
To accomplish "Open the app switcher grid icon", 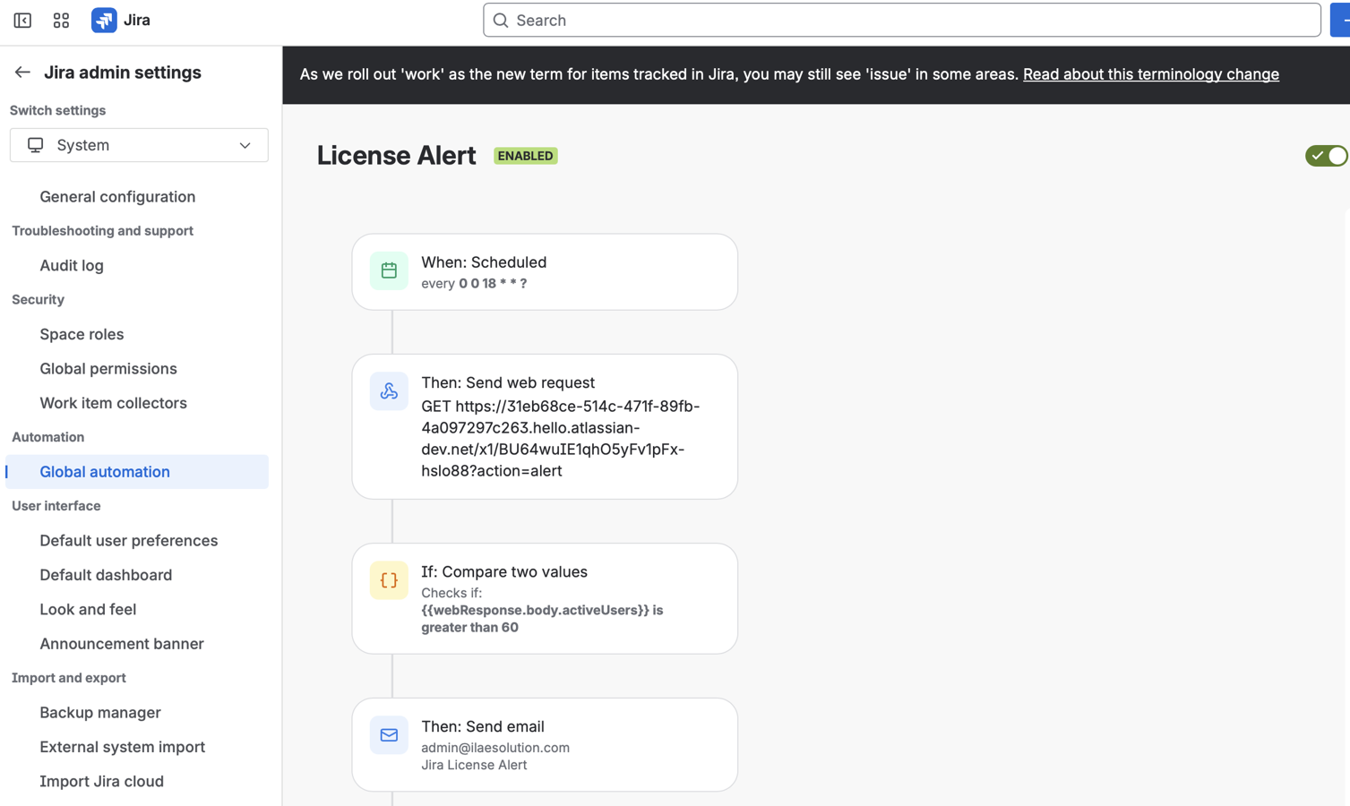I will [x=61, y=20].
